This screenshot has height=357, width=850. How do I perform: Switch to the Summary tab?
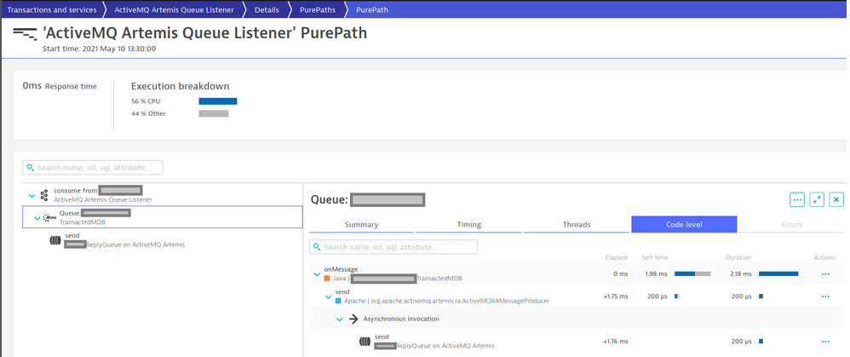(361, 225)
